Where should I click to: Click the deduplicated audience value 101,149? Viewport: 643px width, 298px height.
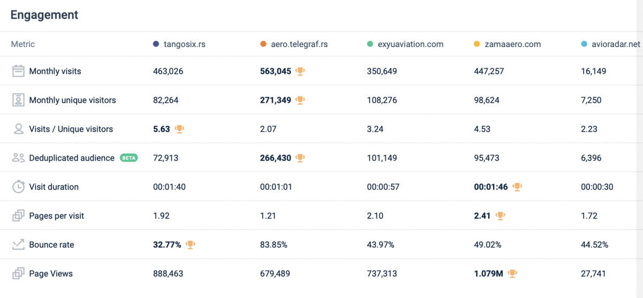point(382,158)
